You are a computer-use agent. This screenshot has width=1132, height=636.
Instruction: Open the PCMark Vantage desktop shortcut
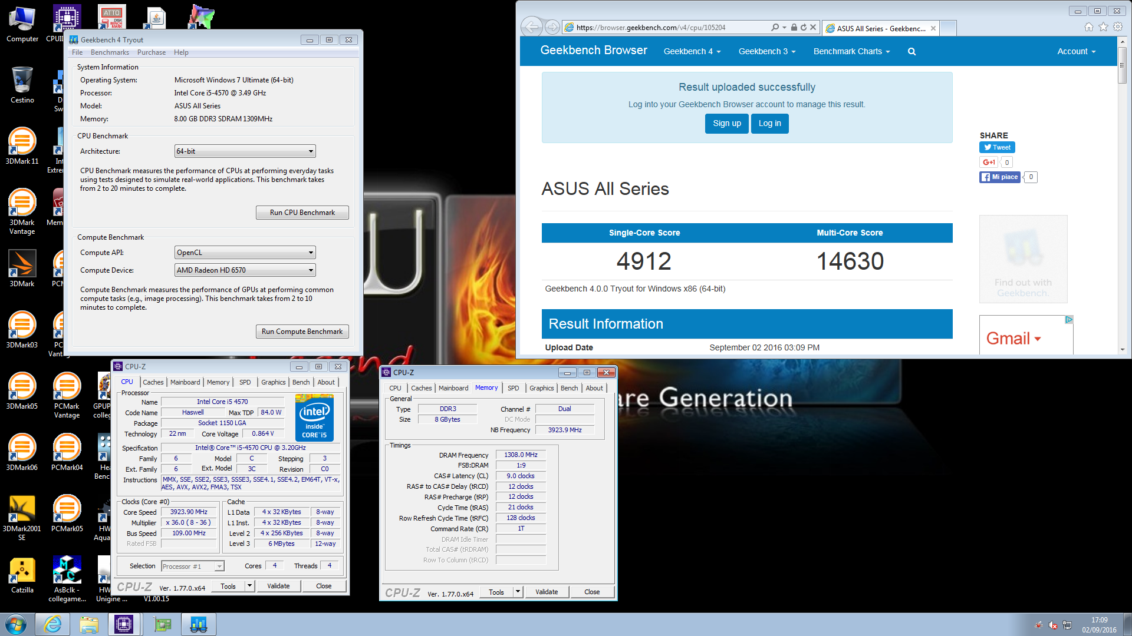67,395
